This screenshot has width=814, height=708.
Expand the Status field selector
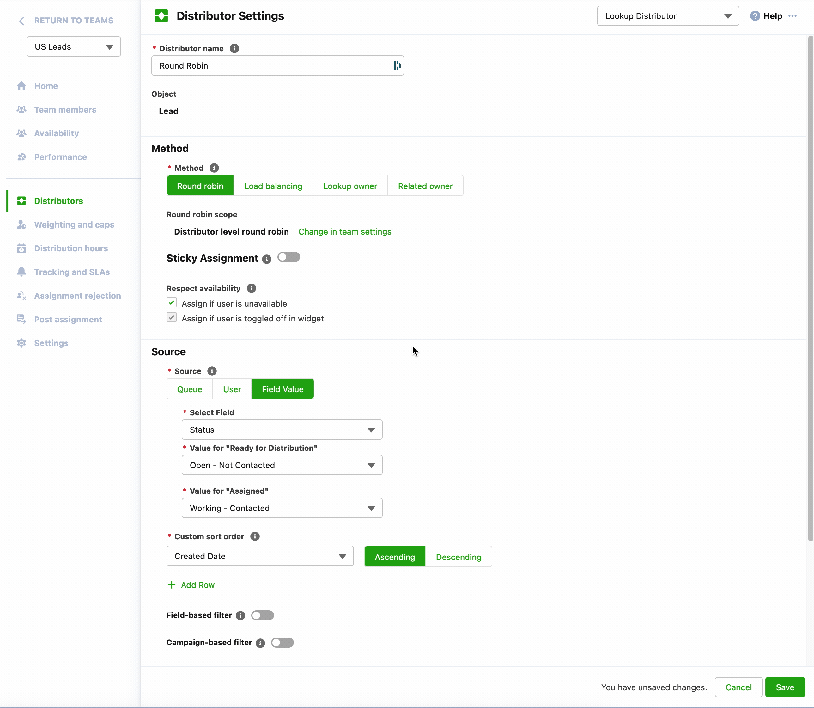(x=282, y=430)
